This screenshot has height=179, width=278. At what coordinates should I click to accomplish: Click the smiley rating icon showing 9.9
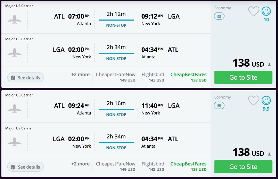click(x=266, y=101)
